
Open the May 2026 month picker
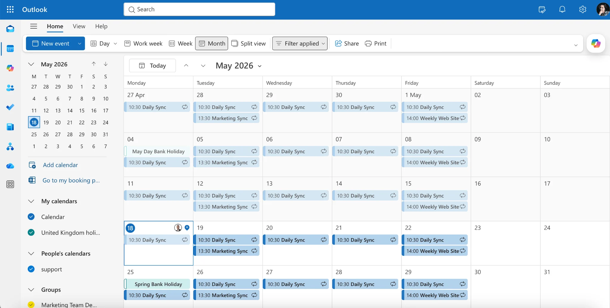pyautogui.click(x=239, y=65)
